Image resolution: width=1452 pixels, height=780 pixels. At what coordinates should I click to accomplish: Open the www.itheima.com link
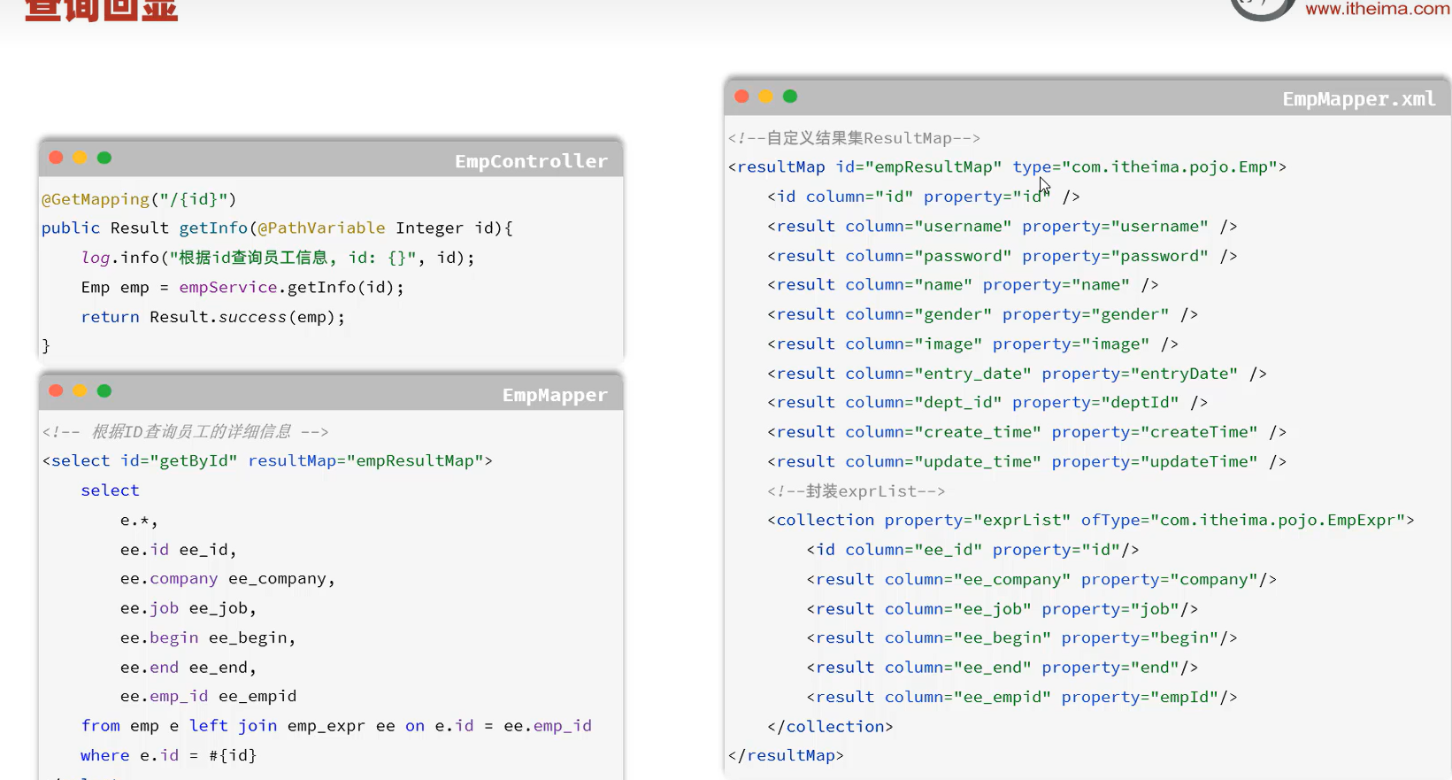(1377, 9)
